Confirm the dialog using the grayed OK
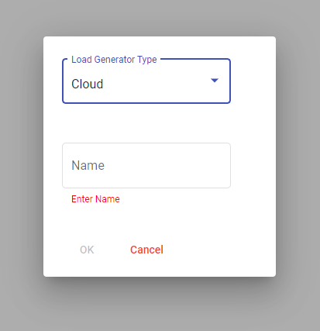This screenshot has width=320, height=331. pos(87,250)
